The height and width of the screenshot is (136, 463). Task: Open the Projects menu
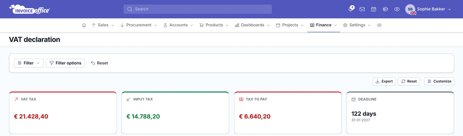coord(290,25)
